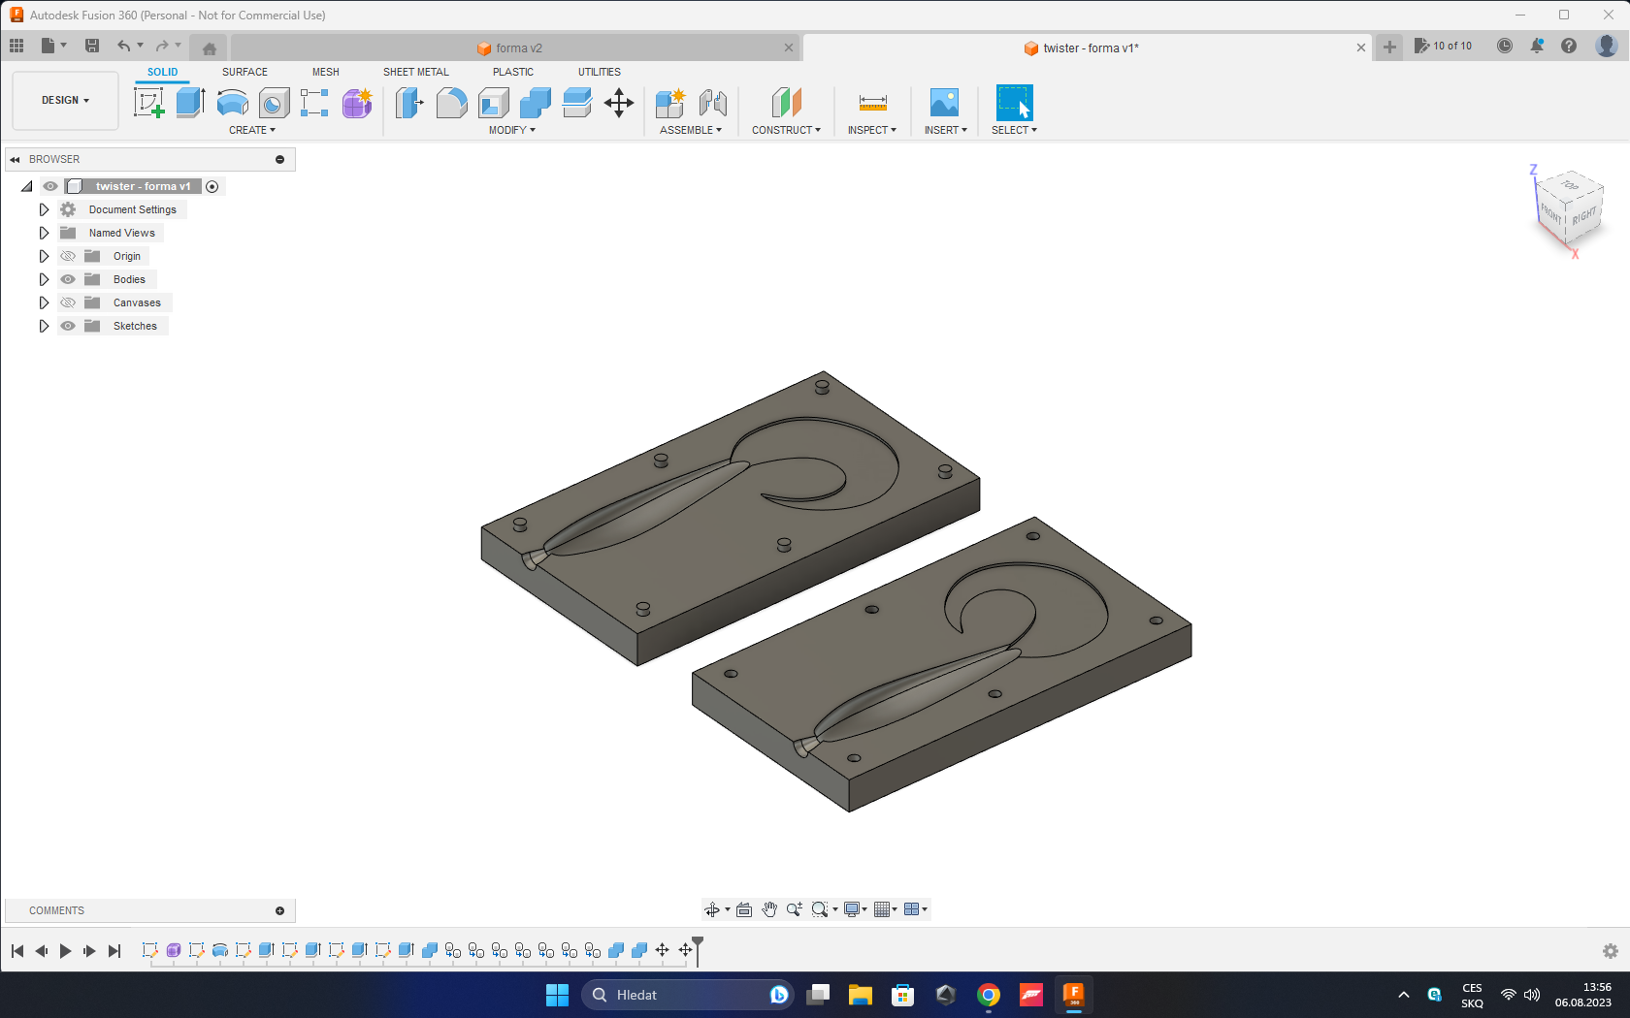
Task: Play the design timeline
Action: click(x=65, y=951)
